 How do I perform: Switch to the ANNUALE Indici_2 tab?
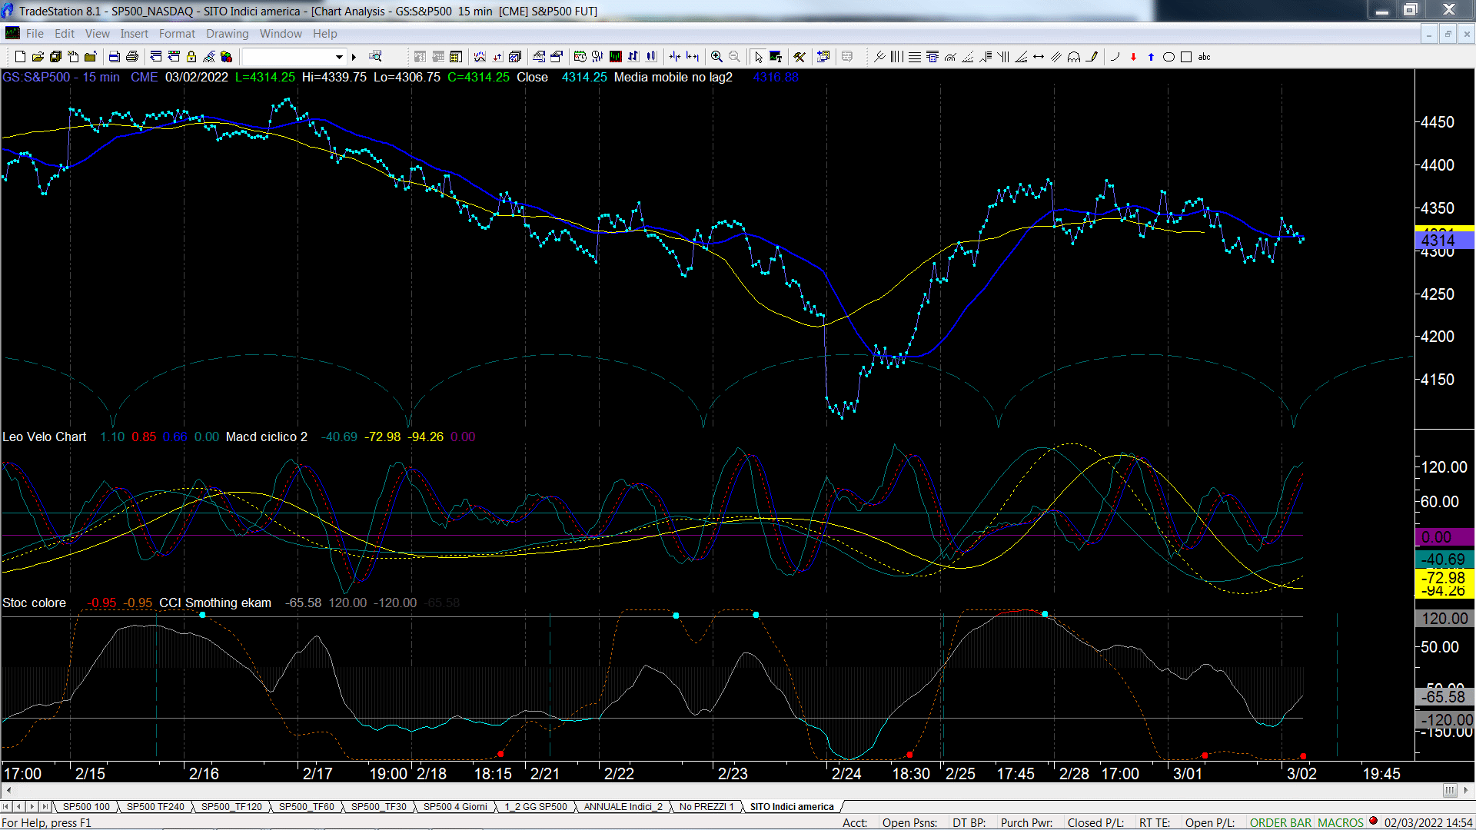[x=623, y=807]
